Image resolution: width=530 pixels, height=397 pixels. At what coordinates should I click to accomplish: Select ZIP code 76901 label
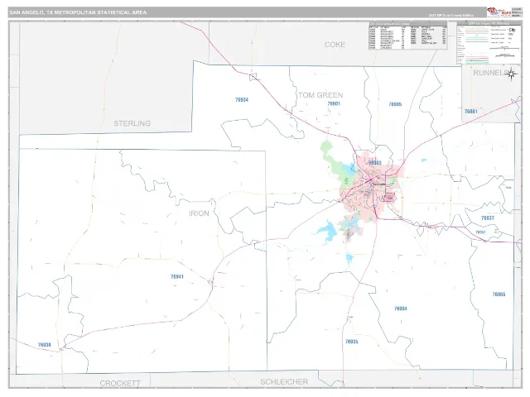point(334,103)
